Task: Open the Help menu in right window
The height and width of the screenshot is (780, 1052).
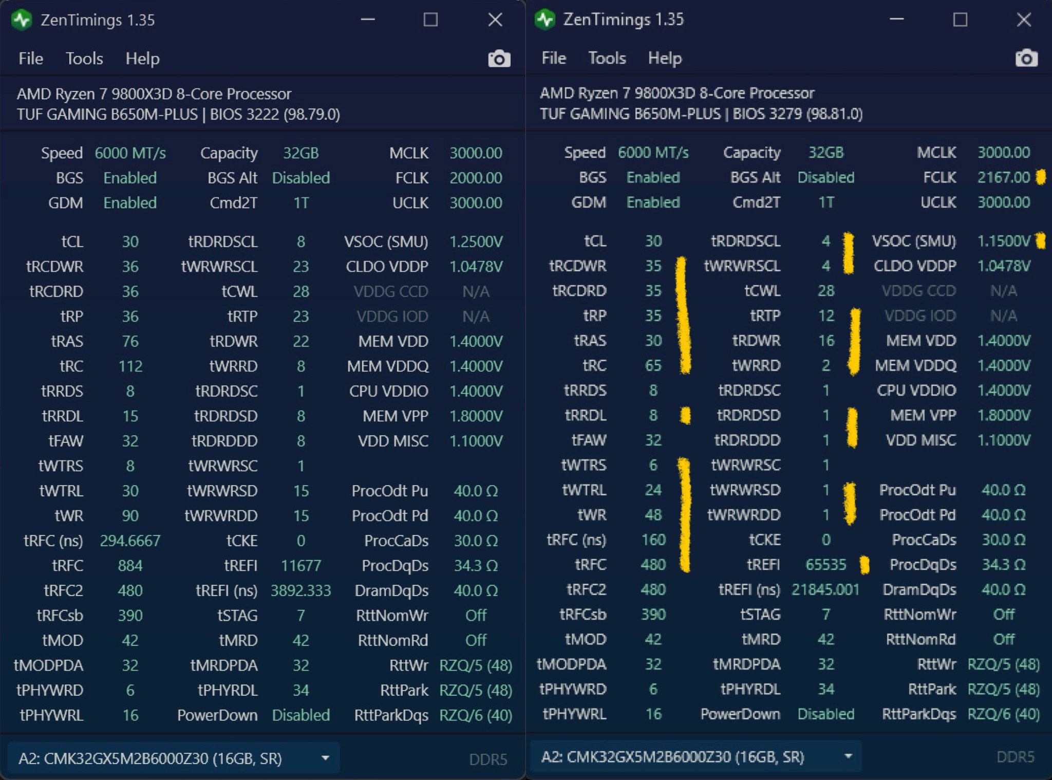Action: [x=665, y=58]
